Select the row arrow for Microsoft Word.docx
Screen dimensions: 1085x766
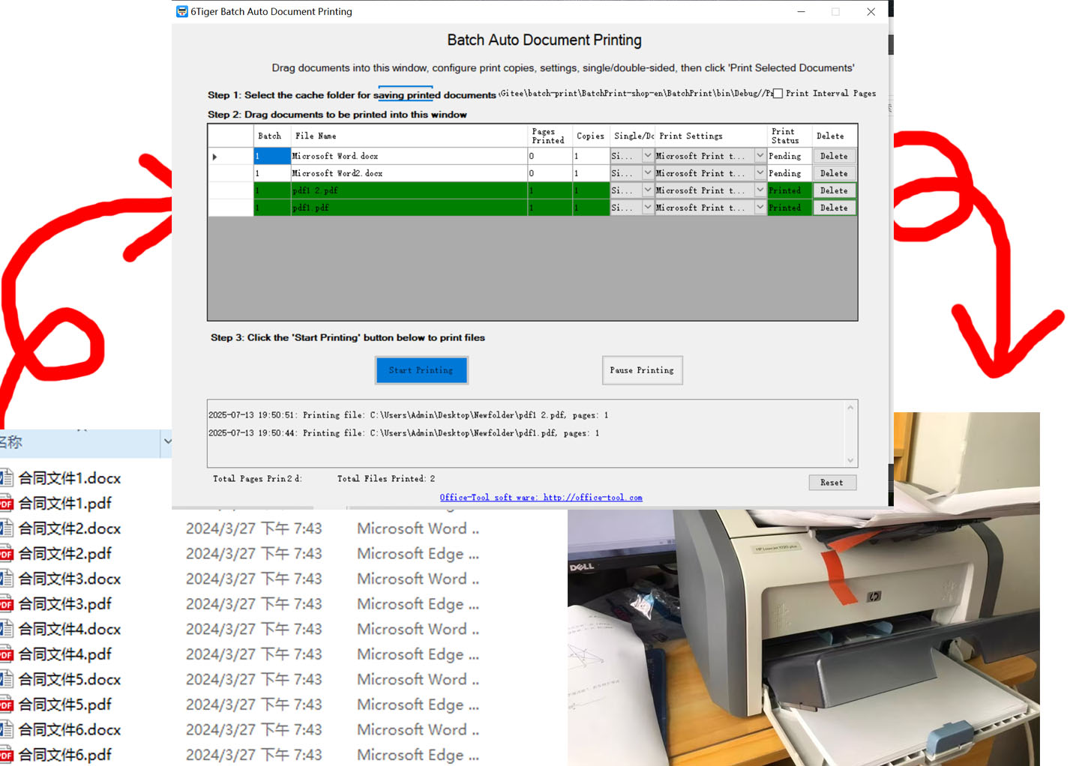point(215,157)
